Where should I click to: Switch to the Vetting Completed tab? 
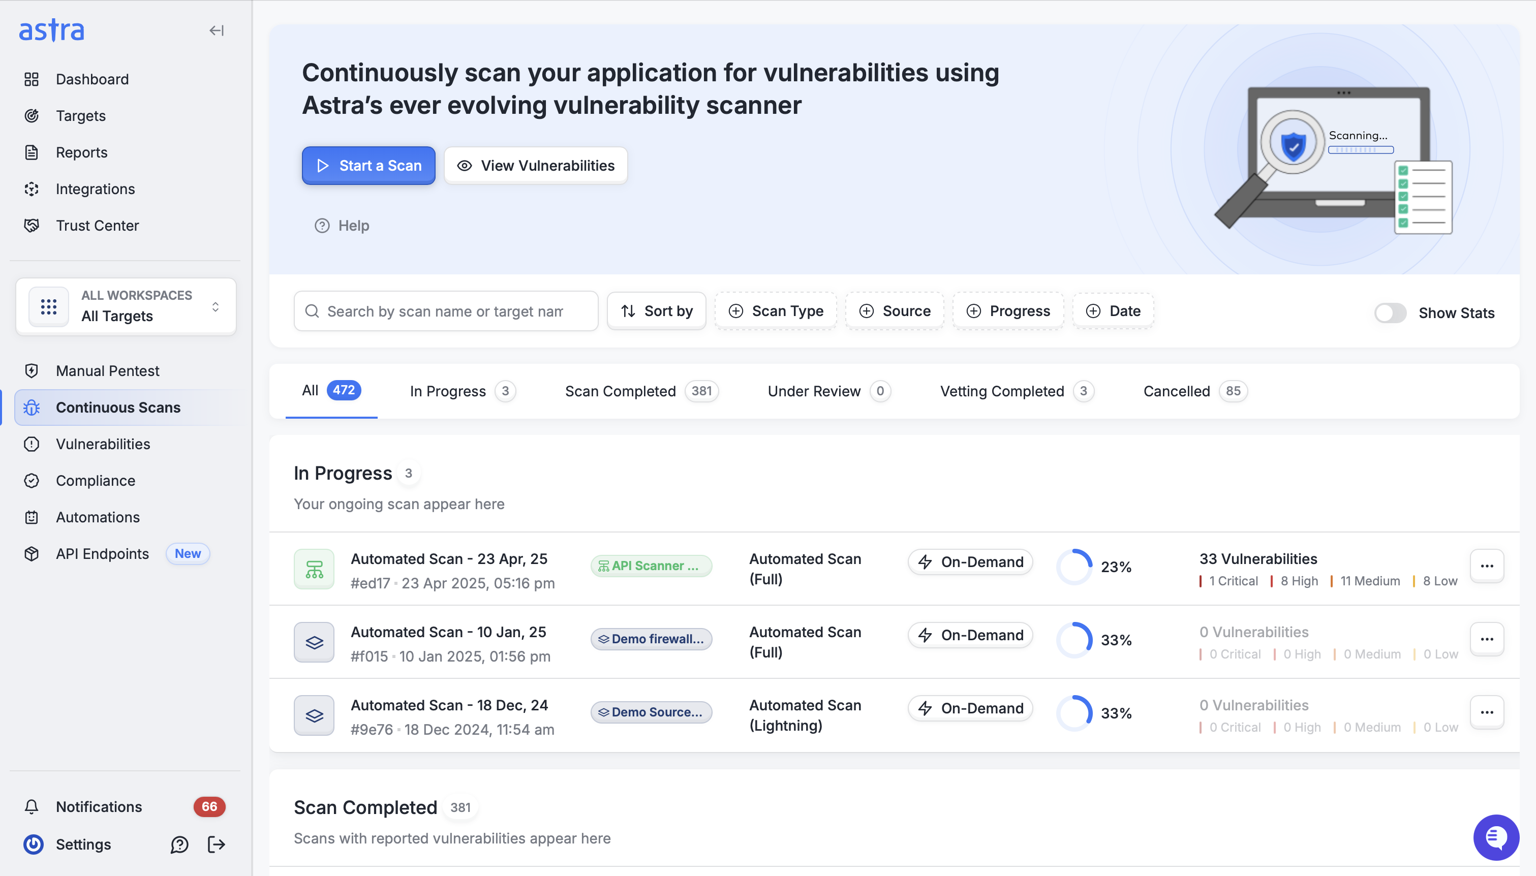pos(1018,391)
